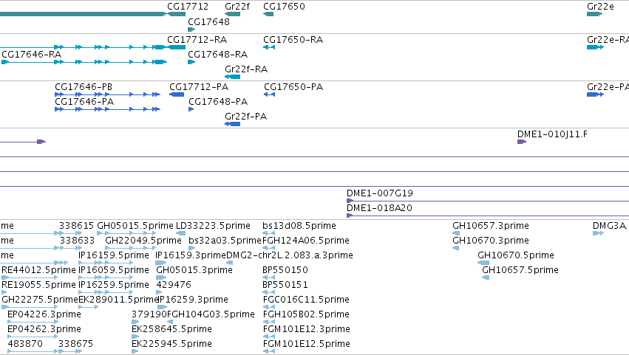This screenshot has width=629, height=355.
Task: Select the IP16159.5prime EST label
Action: coord(114,255)
